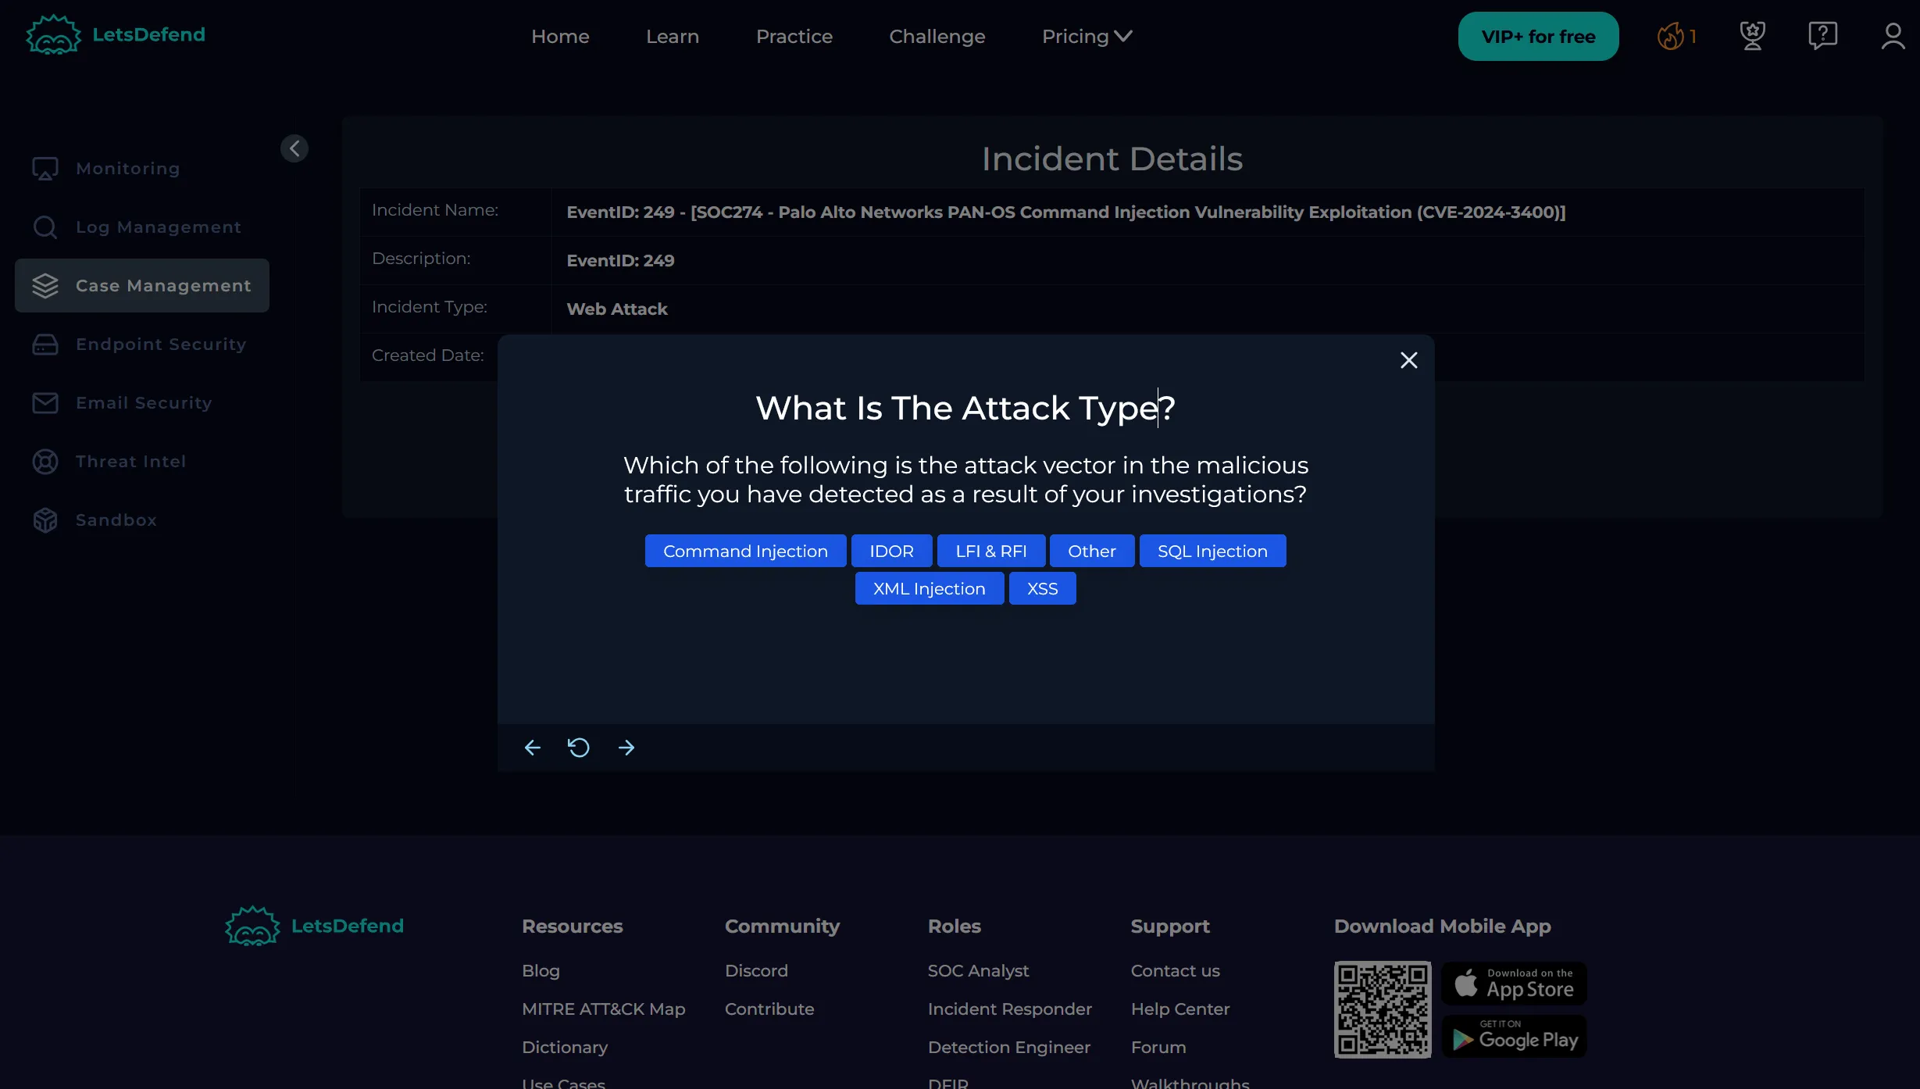The height and width of the screenshot is (1089, 1920).
Task: Click the QR code image
Action: pyautogui.click(x=1382, y=1009)
